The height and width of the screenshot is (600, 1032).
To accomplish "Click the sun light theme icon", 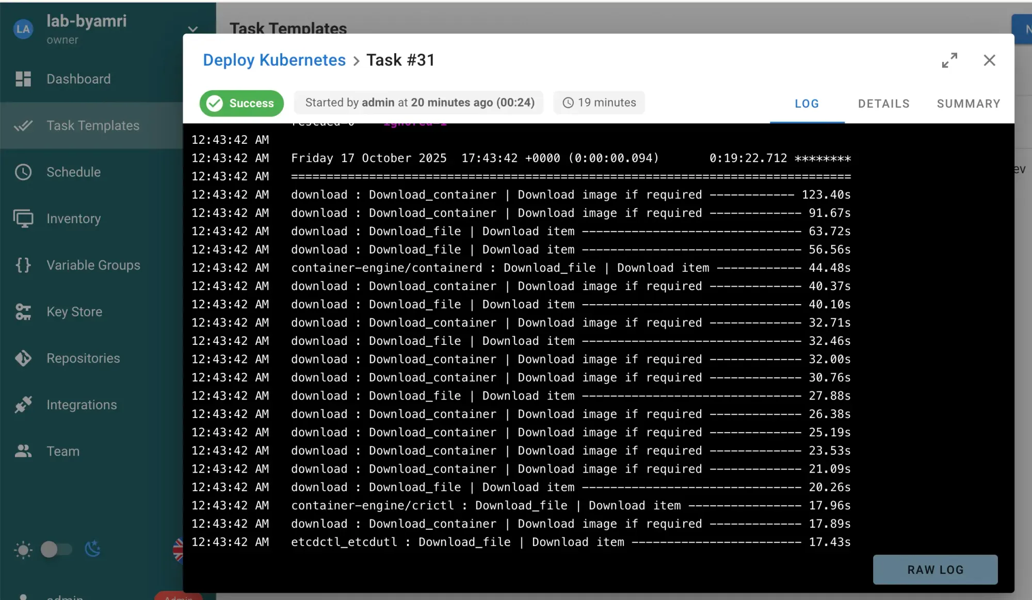I will coord(23,550).
